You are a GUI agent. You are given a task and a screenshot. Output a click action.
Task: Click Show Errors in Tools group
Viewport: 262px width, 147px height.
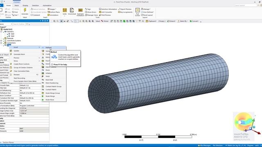tap(91, 12)
